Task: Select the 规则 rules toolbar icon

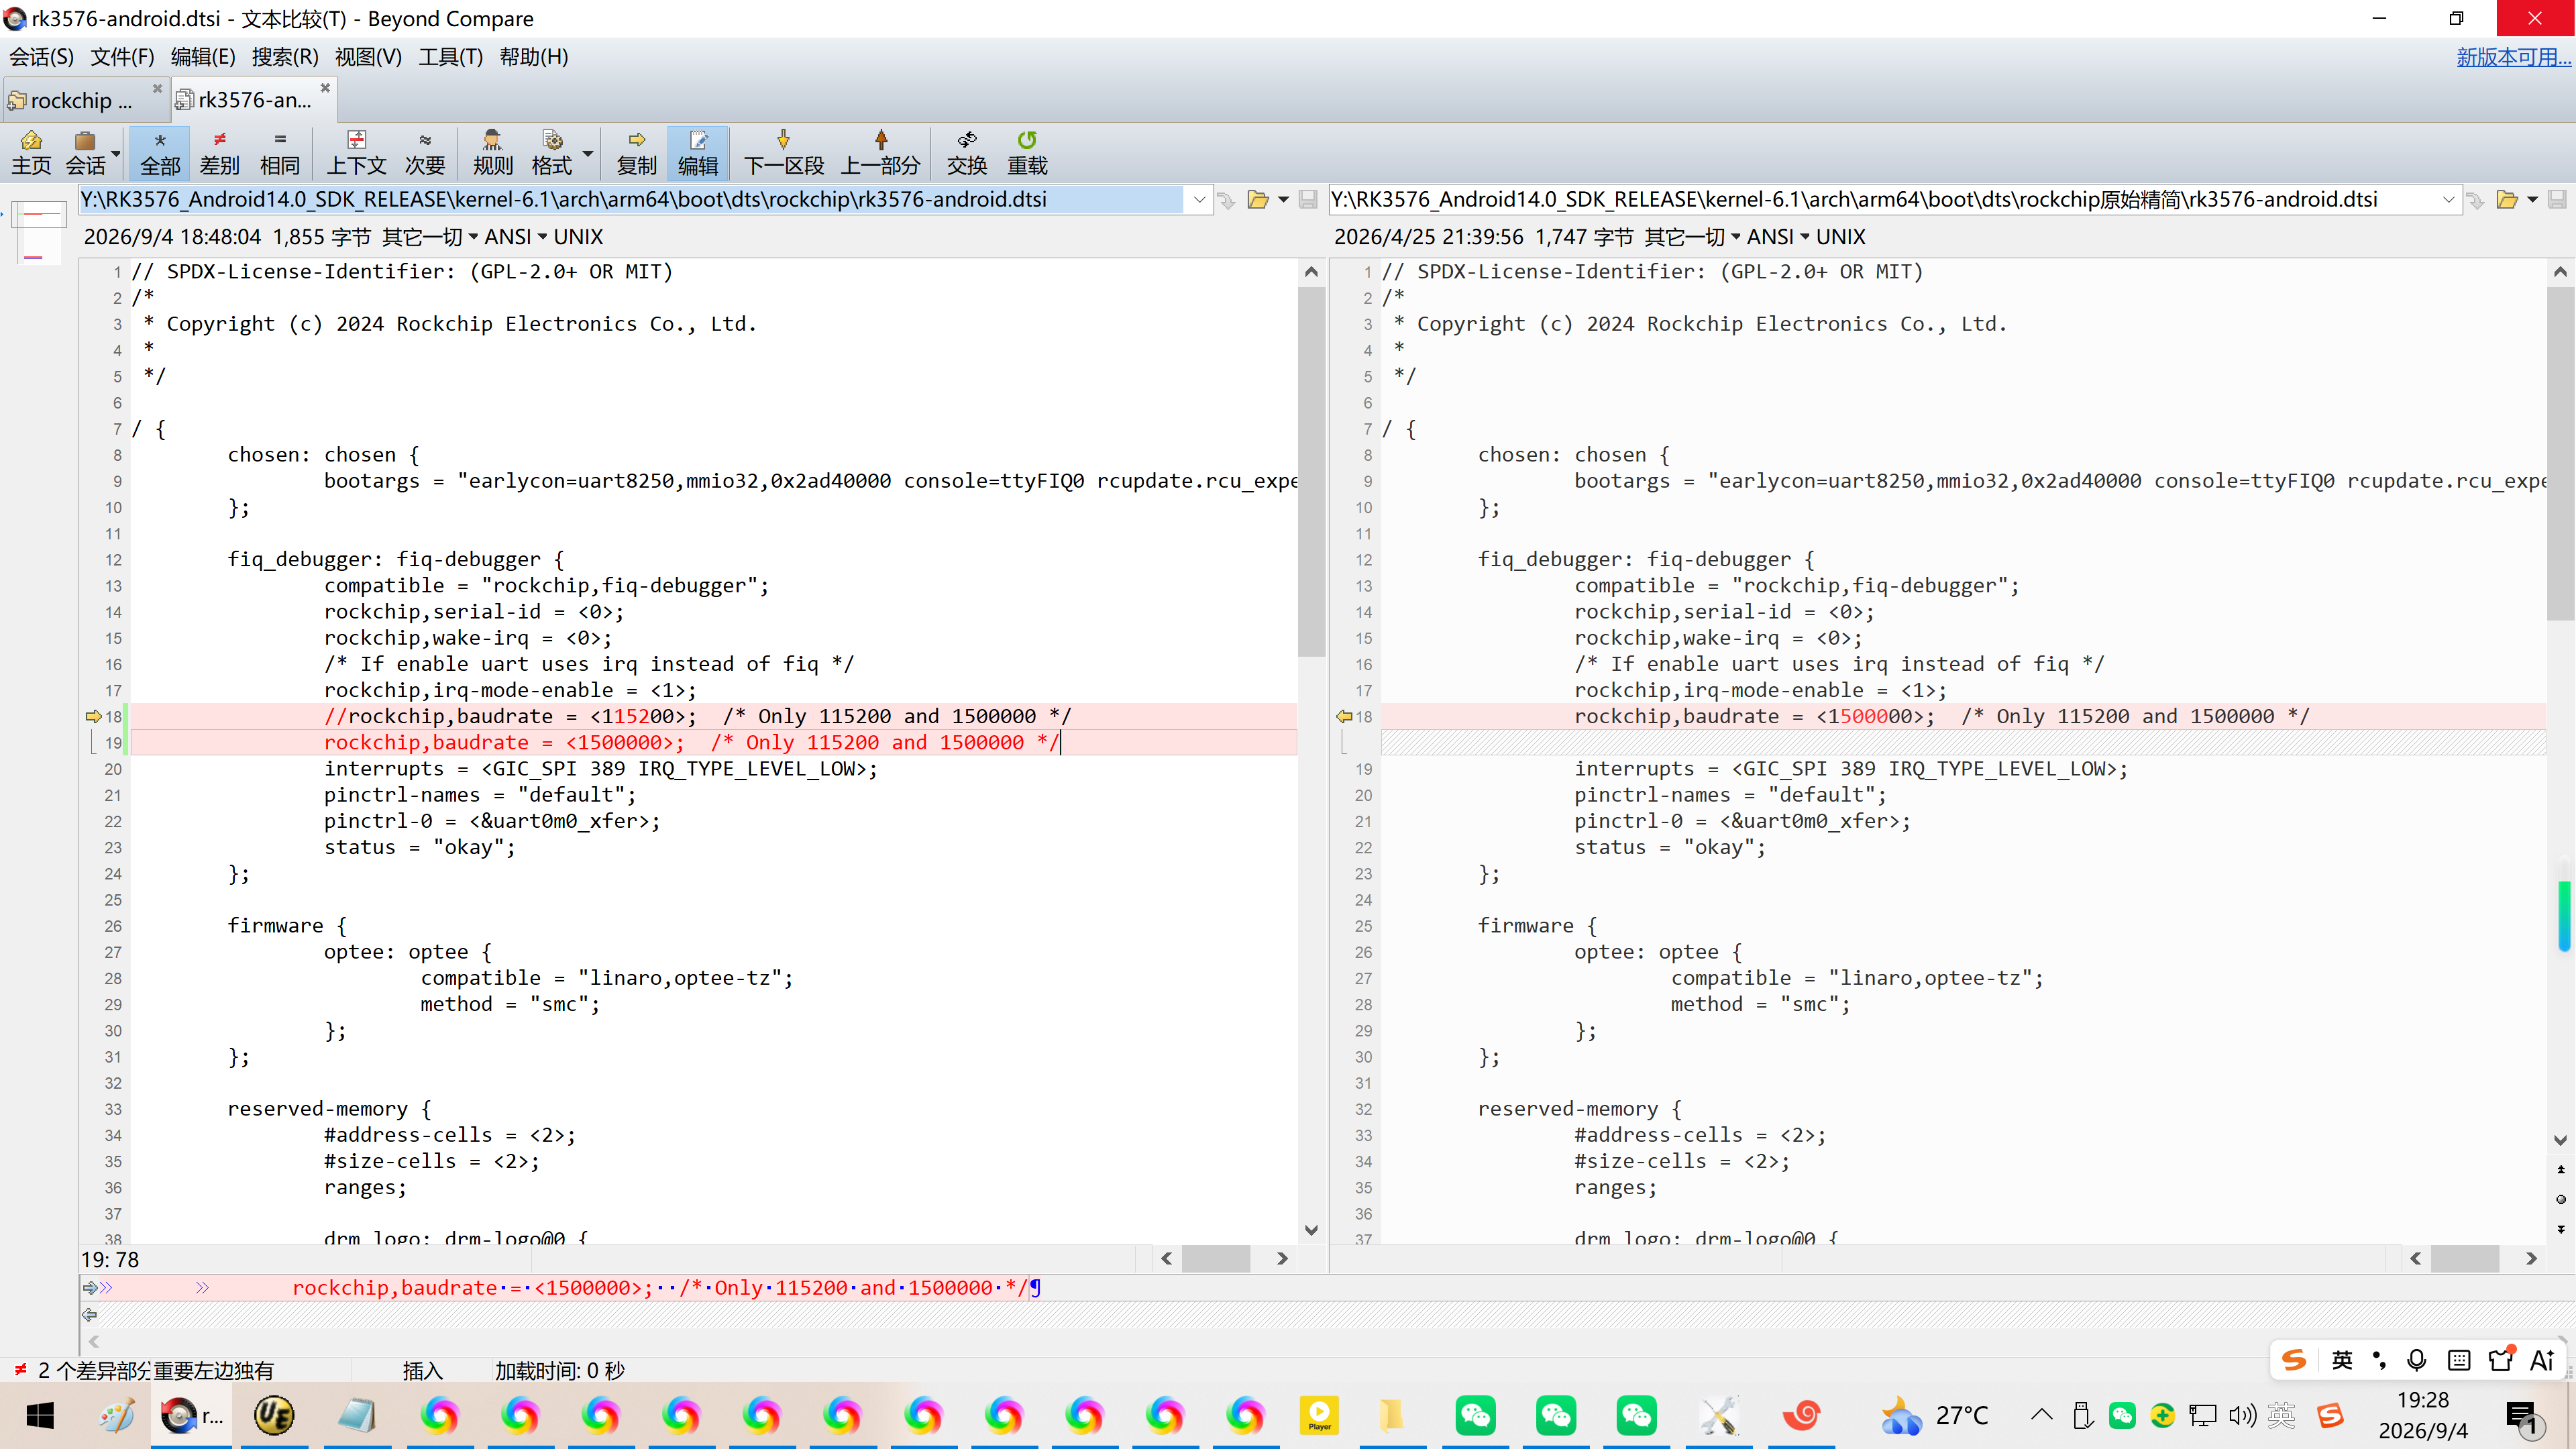Action: coord(492,153)
